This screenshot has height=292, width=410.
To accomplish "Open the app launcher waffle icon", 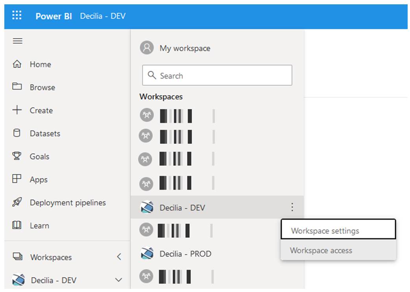I will tap(17, 15).
